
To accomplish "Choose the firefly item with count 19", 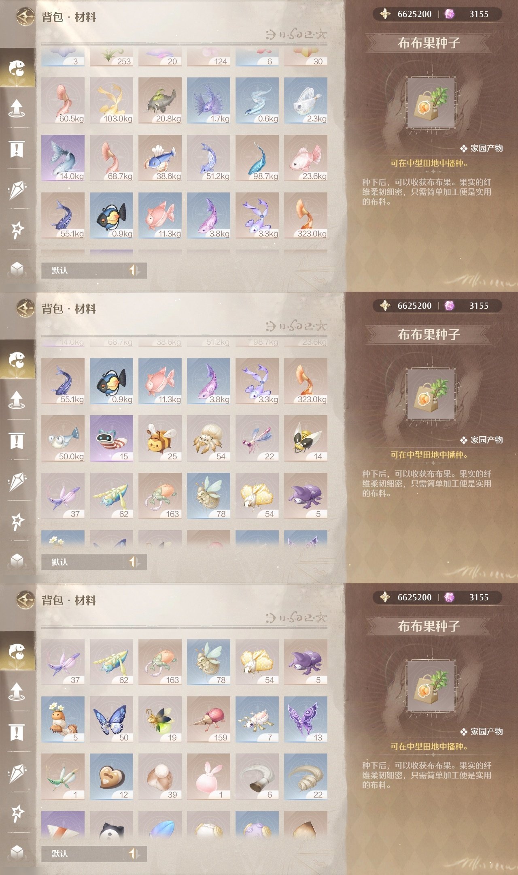I will pyautogui.click(x=160, y=719).
